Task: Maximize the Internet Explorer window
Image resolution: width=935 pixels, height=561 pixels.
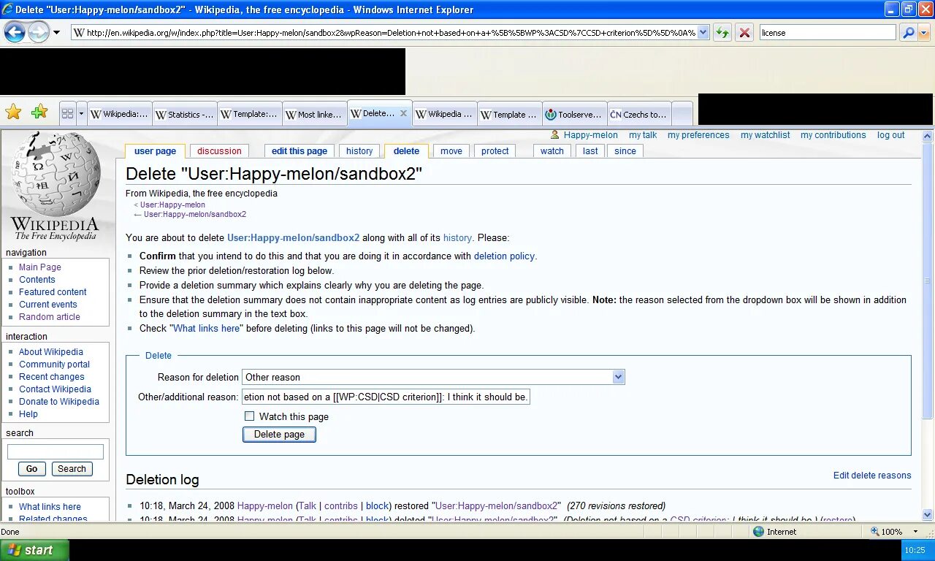Action: pyautogui.click(x=909, y=9)
